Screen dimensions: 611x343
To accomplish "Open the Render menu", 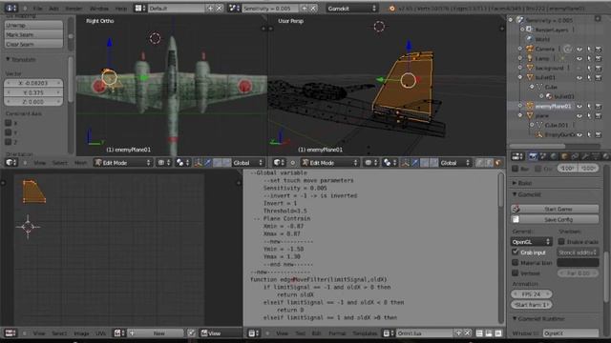I will [74, 9].
